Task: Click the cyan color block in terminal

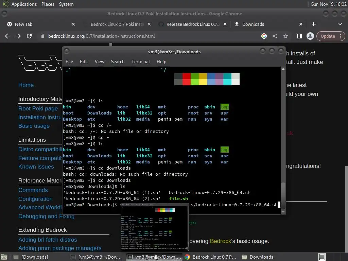Action: click(x=227, y=79)
